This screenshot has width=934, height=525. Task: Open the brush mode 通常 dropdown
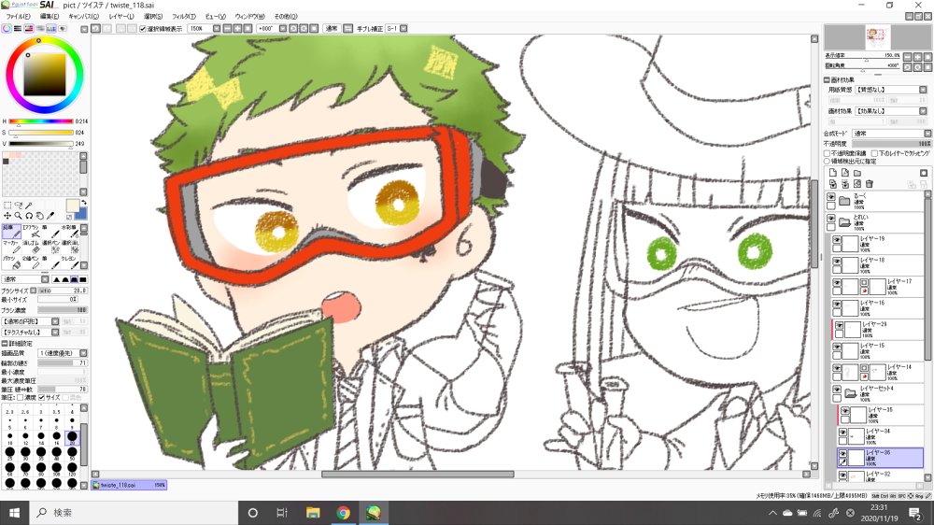[x=45, y=279]
